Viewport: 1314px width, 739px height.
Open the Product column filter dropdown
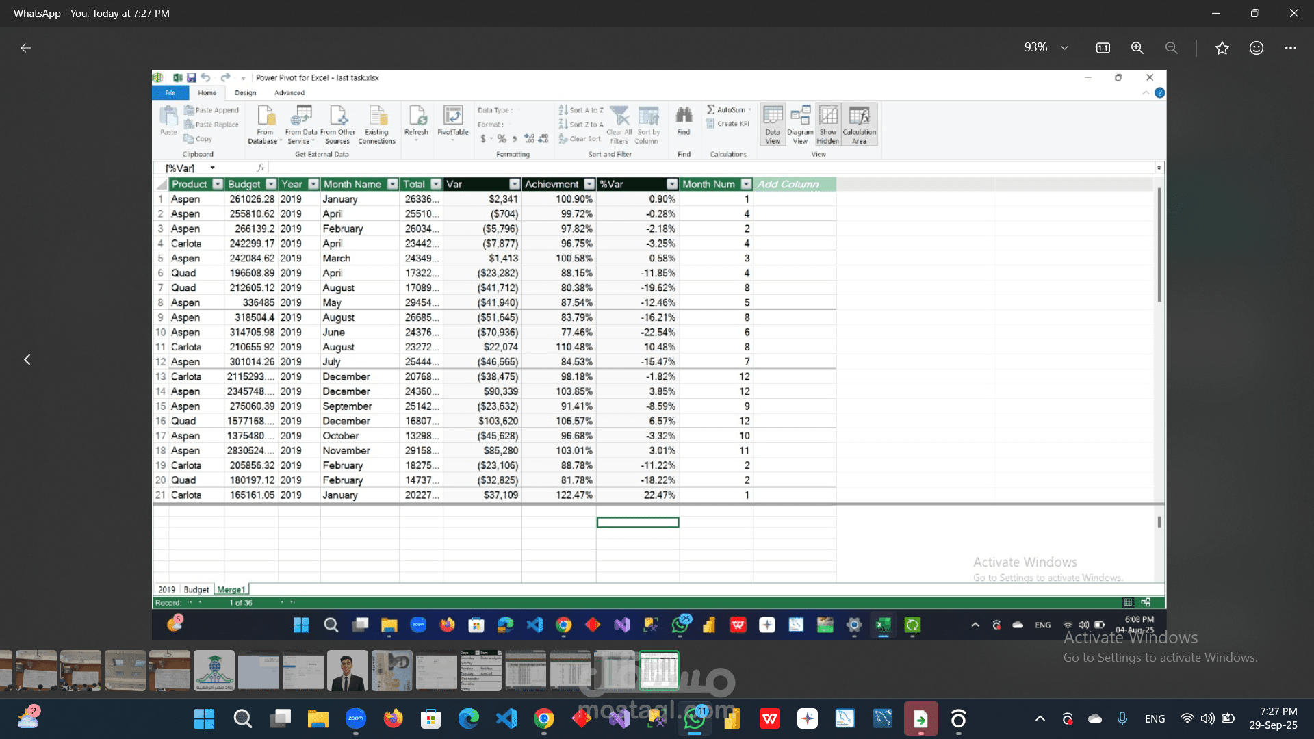coord(218,184)
